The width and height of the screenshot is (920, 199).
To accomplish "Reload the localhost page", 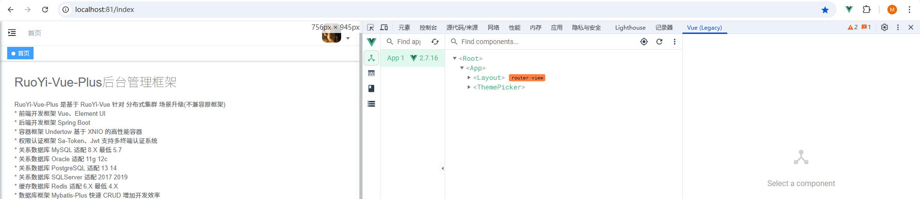I will (45, 10).
